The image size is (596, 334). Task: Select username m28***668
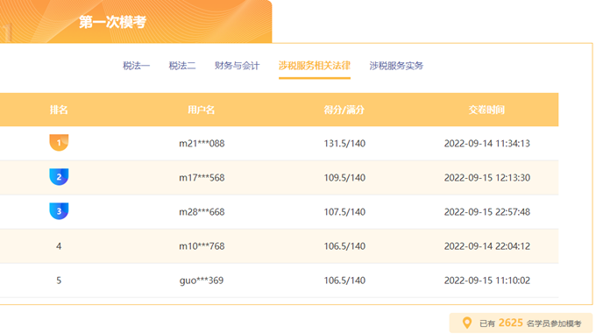click(x=202, y=212)
